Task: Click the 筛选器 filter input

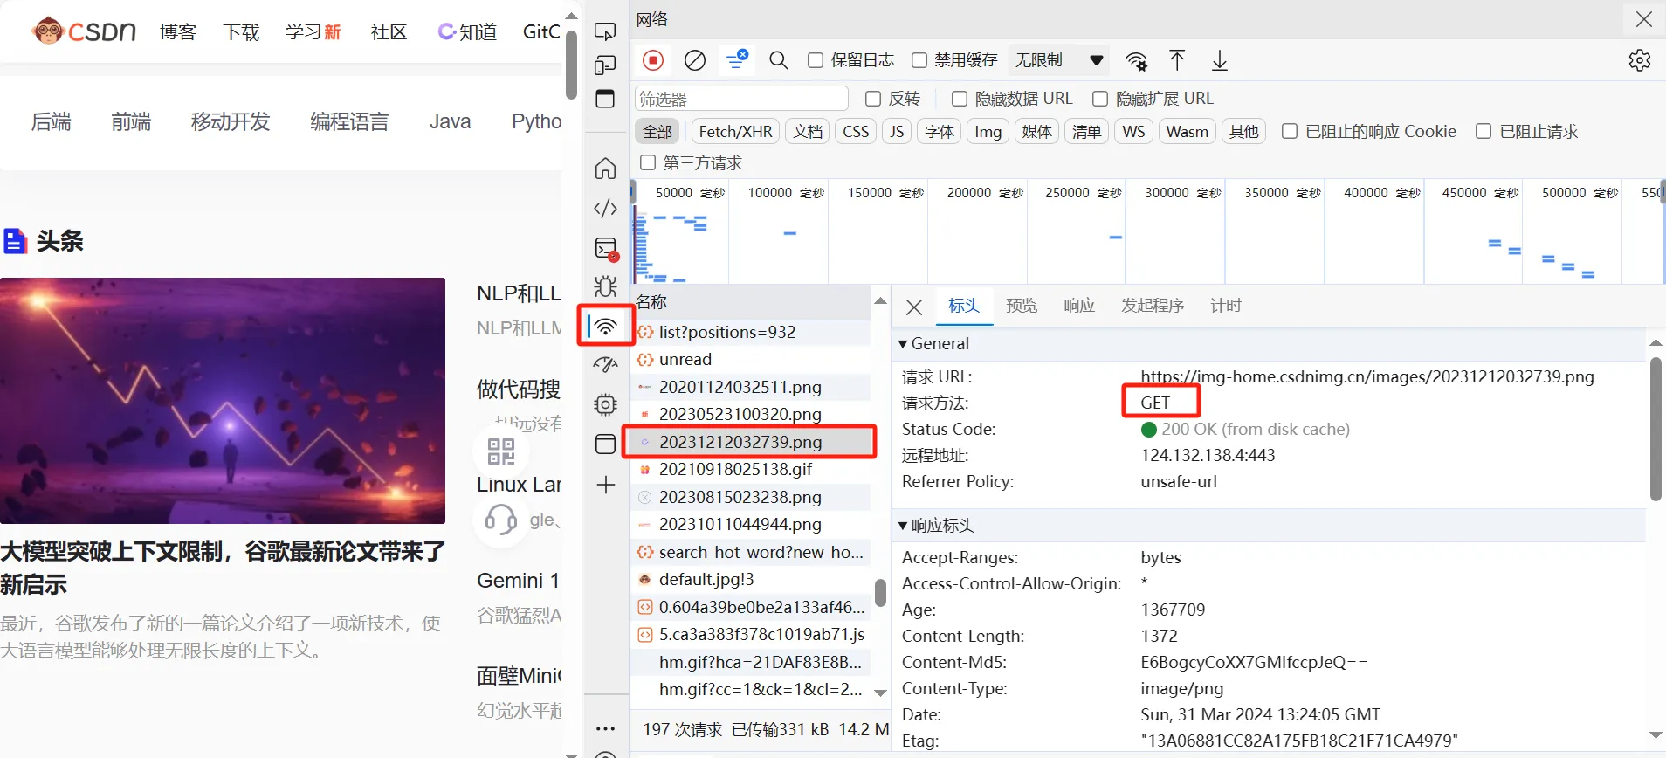Action: point(741,99)
